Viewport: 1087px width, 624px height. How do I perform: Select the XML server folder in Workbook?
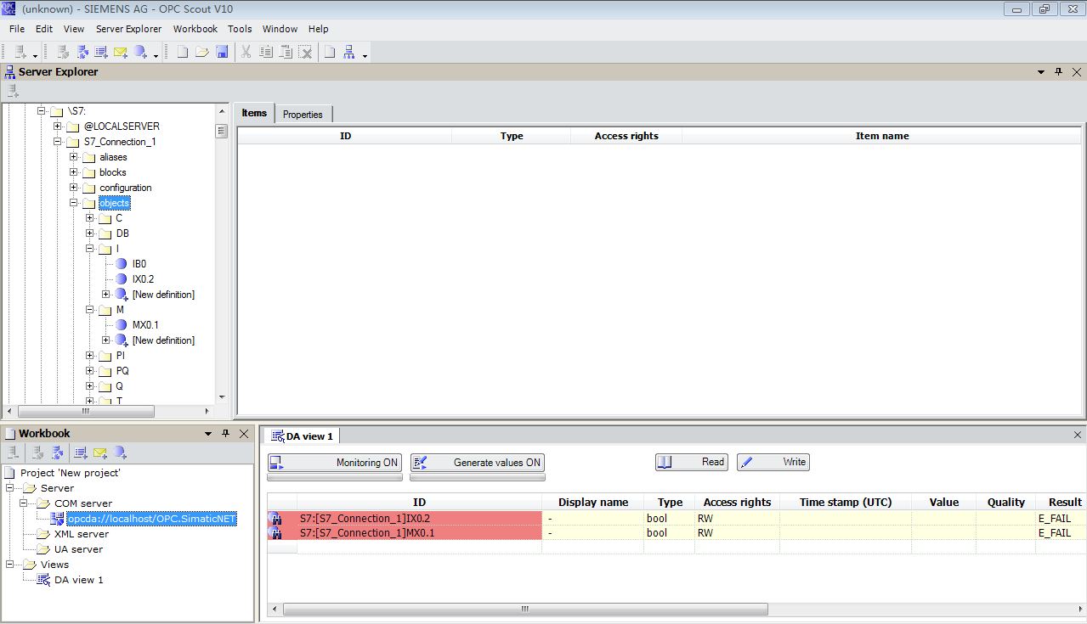82,534
